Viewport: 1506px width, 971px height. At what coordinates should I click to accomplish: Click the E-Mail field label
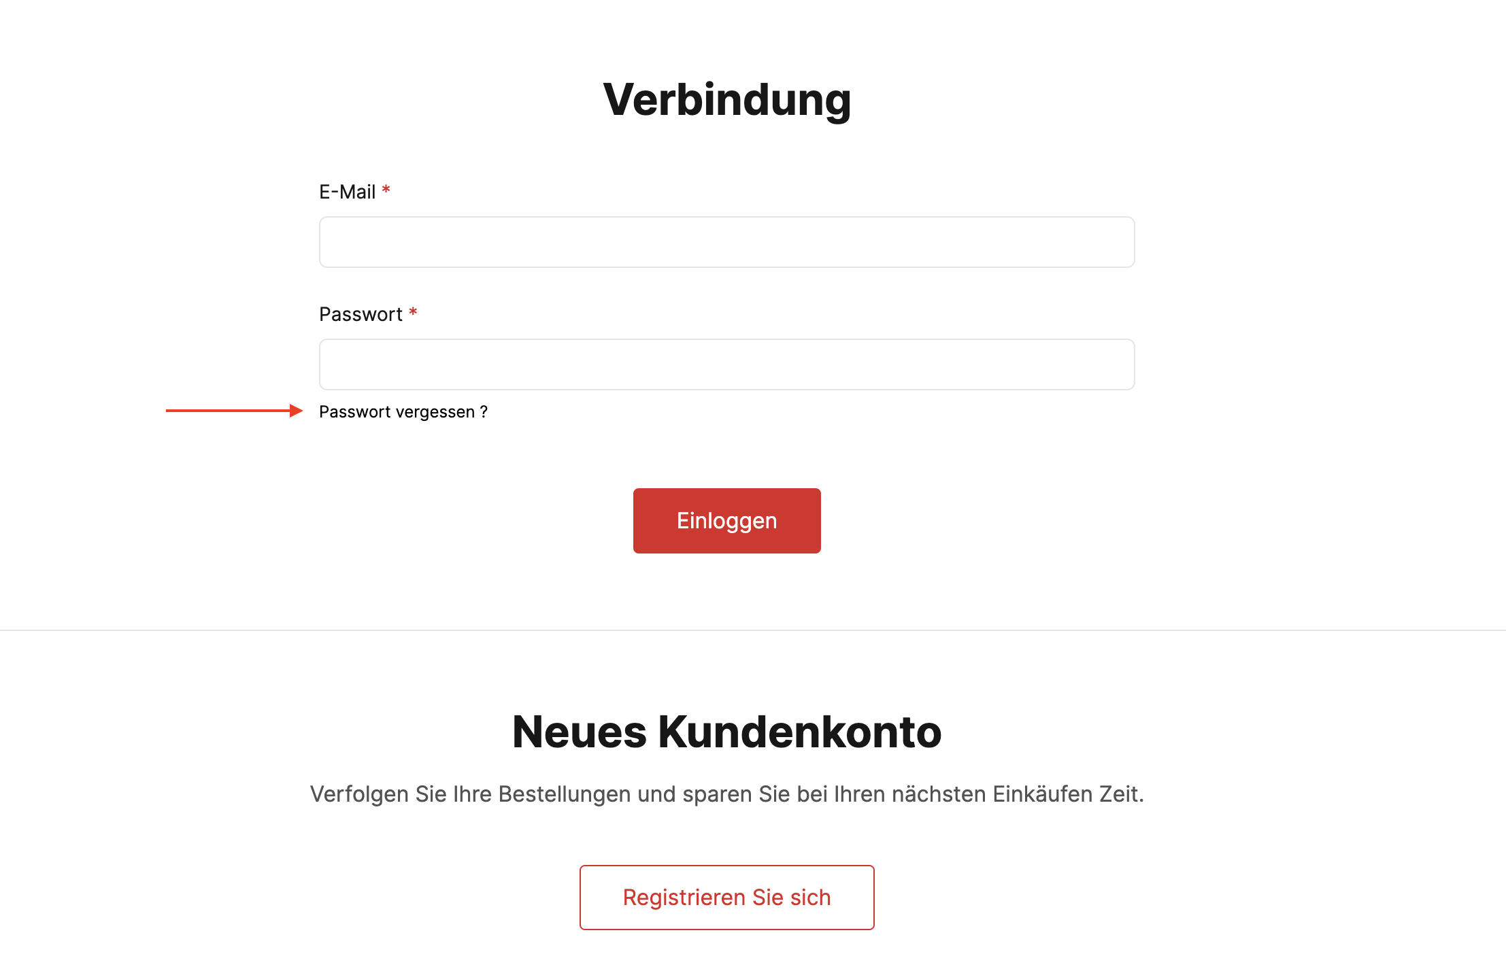click(x=348, y=192)
